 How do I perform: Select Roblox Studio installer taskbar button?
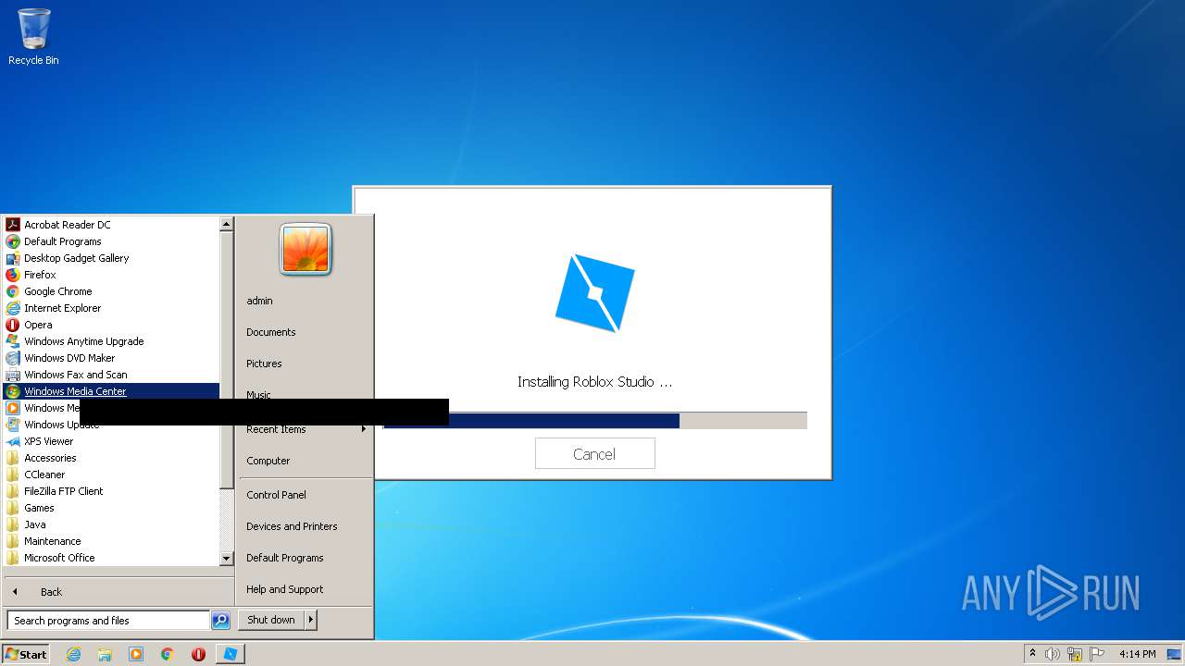tap(230, 654)
